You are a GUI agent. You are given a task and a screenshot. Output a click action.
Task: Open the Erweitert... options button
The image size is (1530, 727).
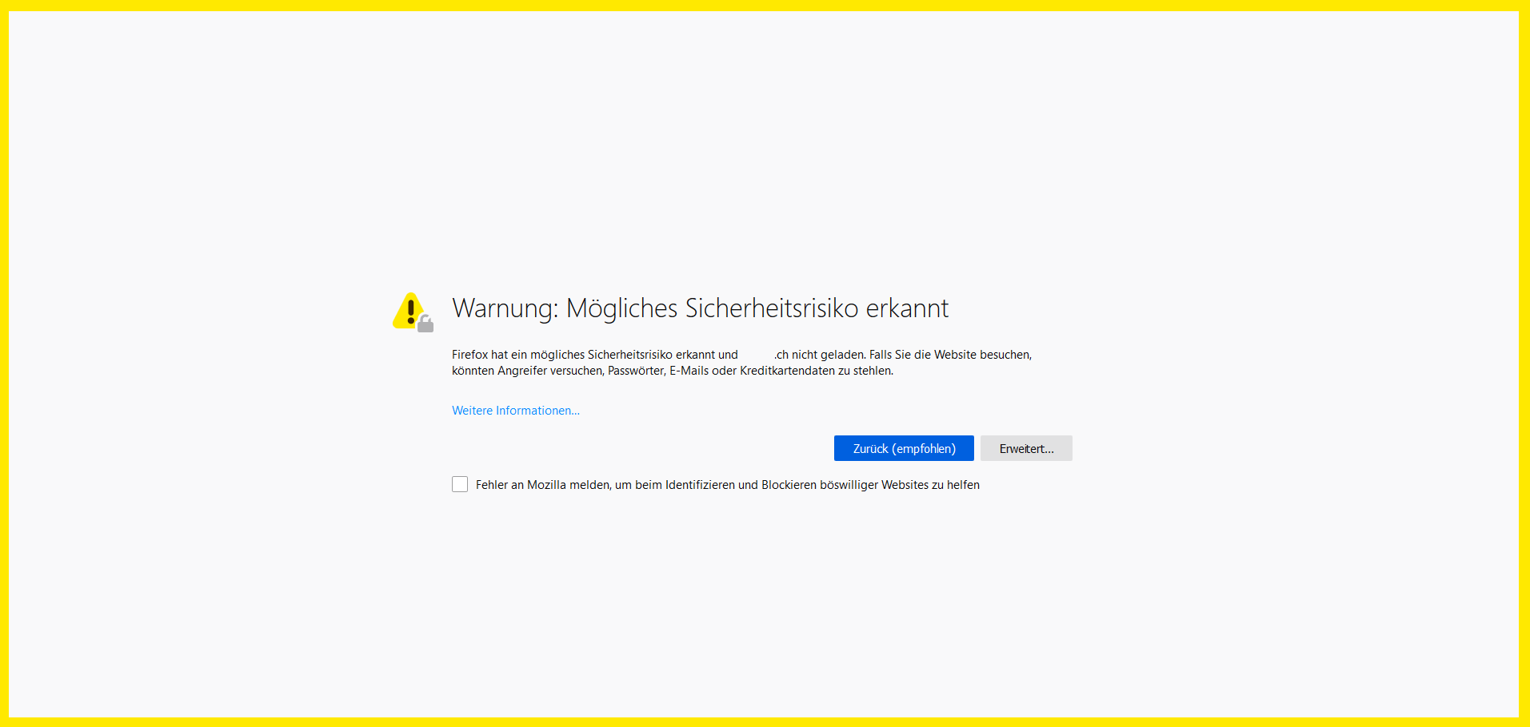[1026, 448]
